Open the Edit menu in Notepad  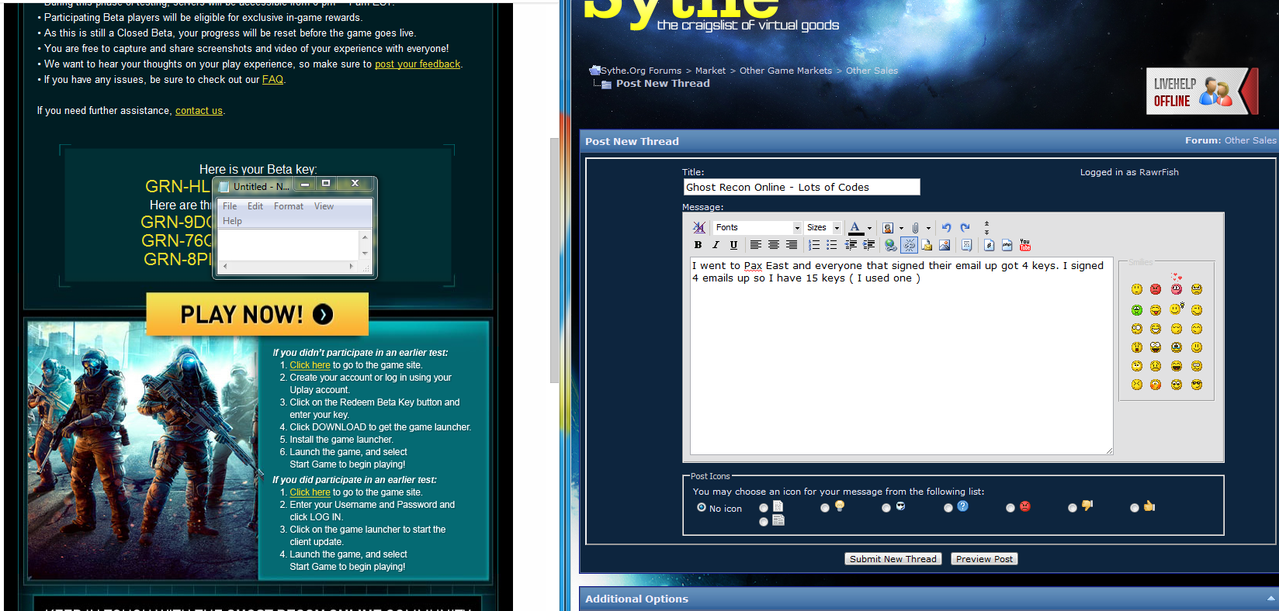pyautogui.click(x=255, y=206)
